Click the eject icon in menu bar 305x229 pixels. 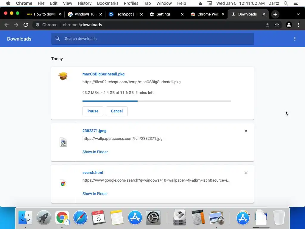[200, 3]
